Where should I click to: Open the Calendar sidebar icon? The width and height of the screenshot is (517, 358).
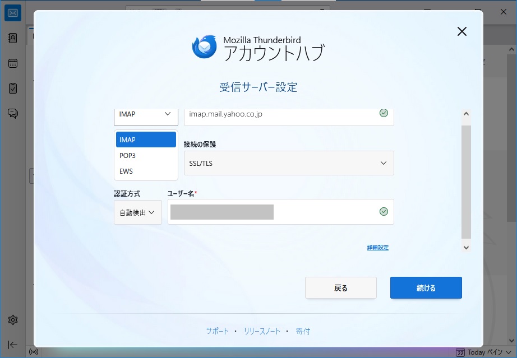pyautogui.click(x=13, y=63)
